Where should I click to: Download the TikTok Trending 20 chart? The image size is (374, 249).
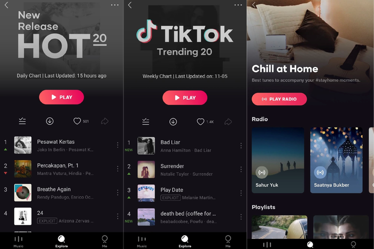coord(173,122)
